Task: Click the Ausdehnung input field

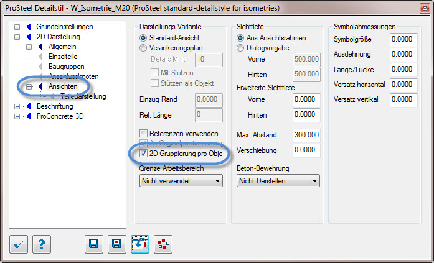Action: pos(403,55)
